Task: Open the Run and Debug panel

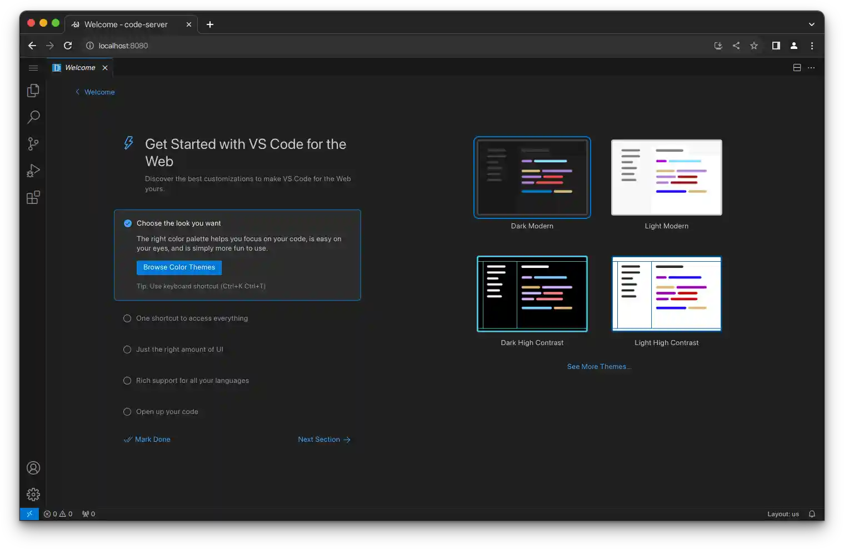Action: tap(33, 171)
